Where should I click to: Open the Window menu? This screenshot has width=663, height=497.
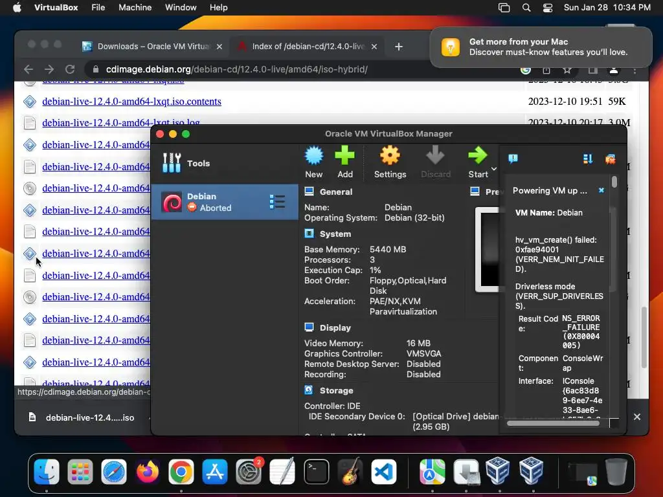pos(181,8)
